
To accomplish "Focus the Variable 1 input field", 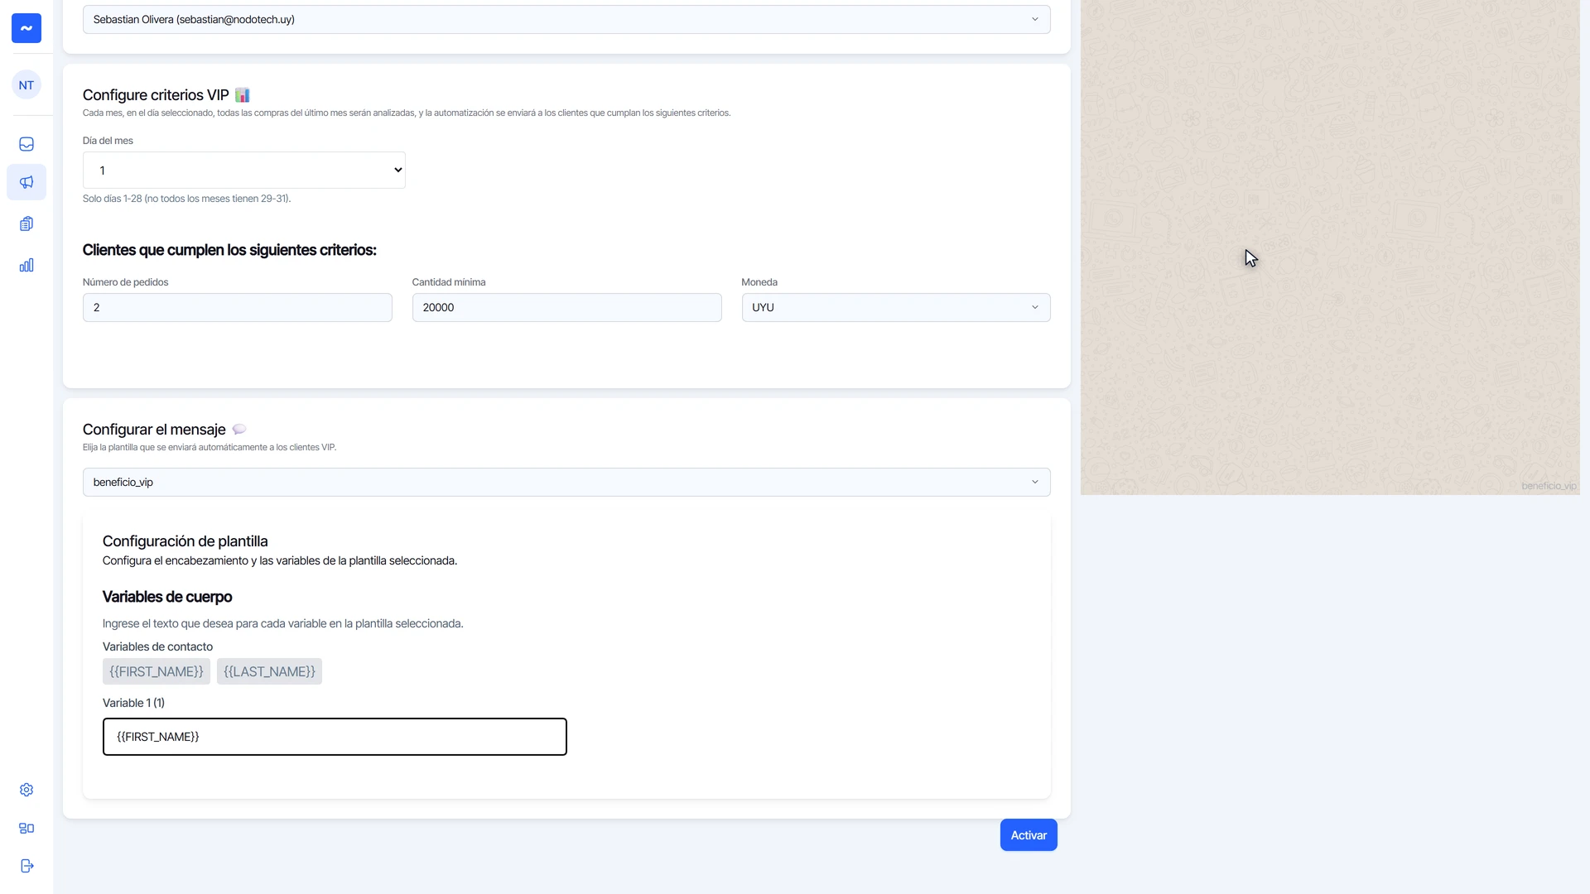I will point(335,737).
